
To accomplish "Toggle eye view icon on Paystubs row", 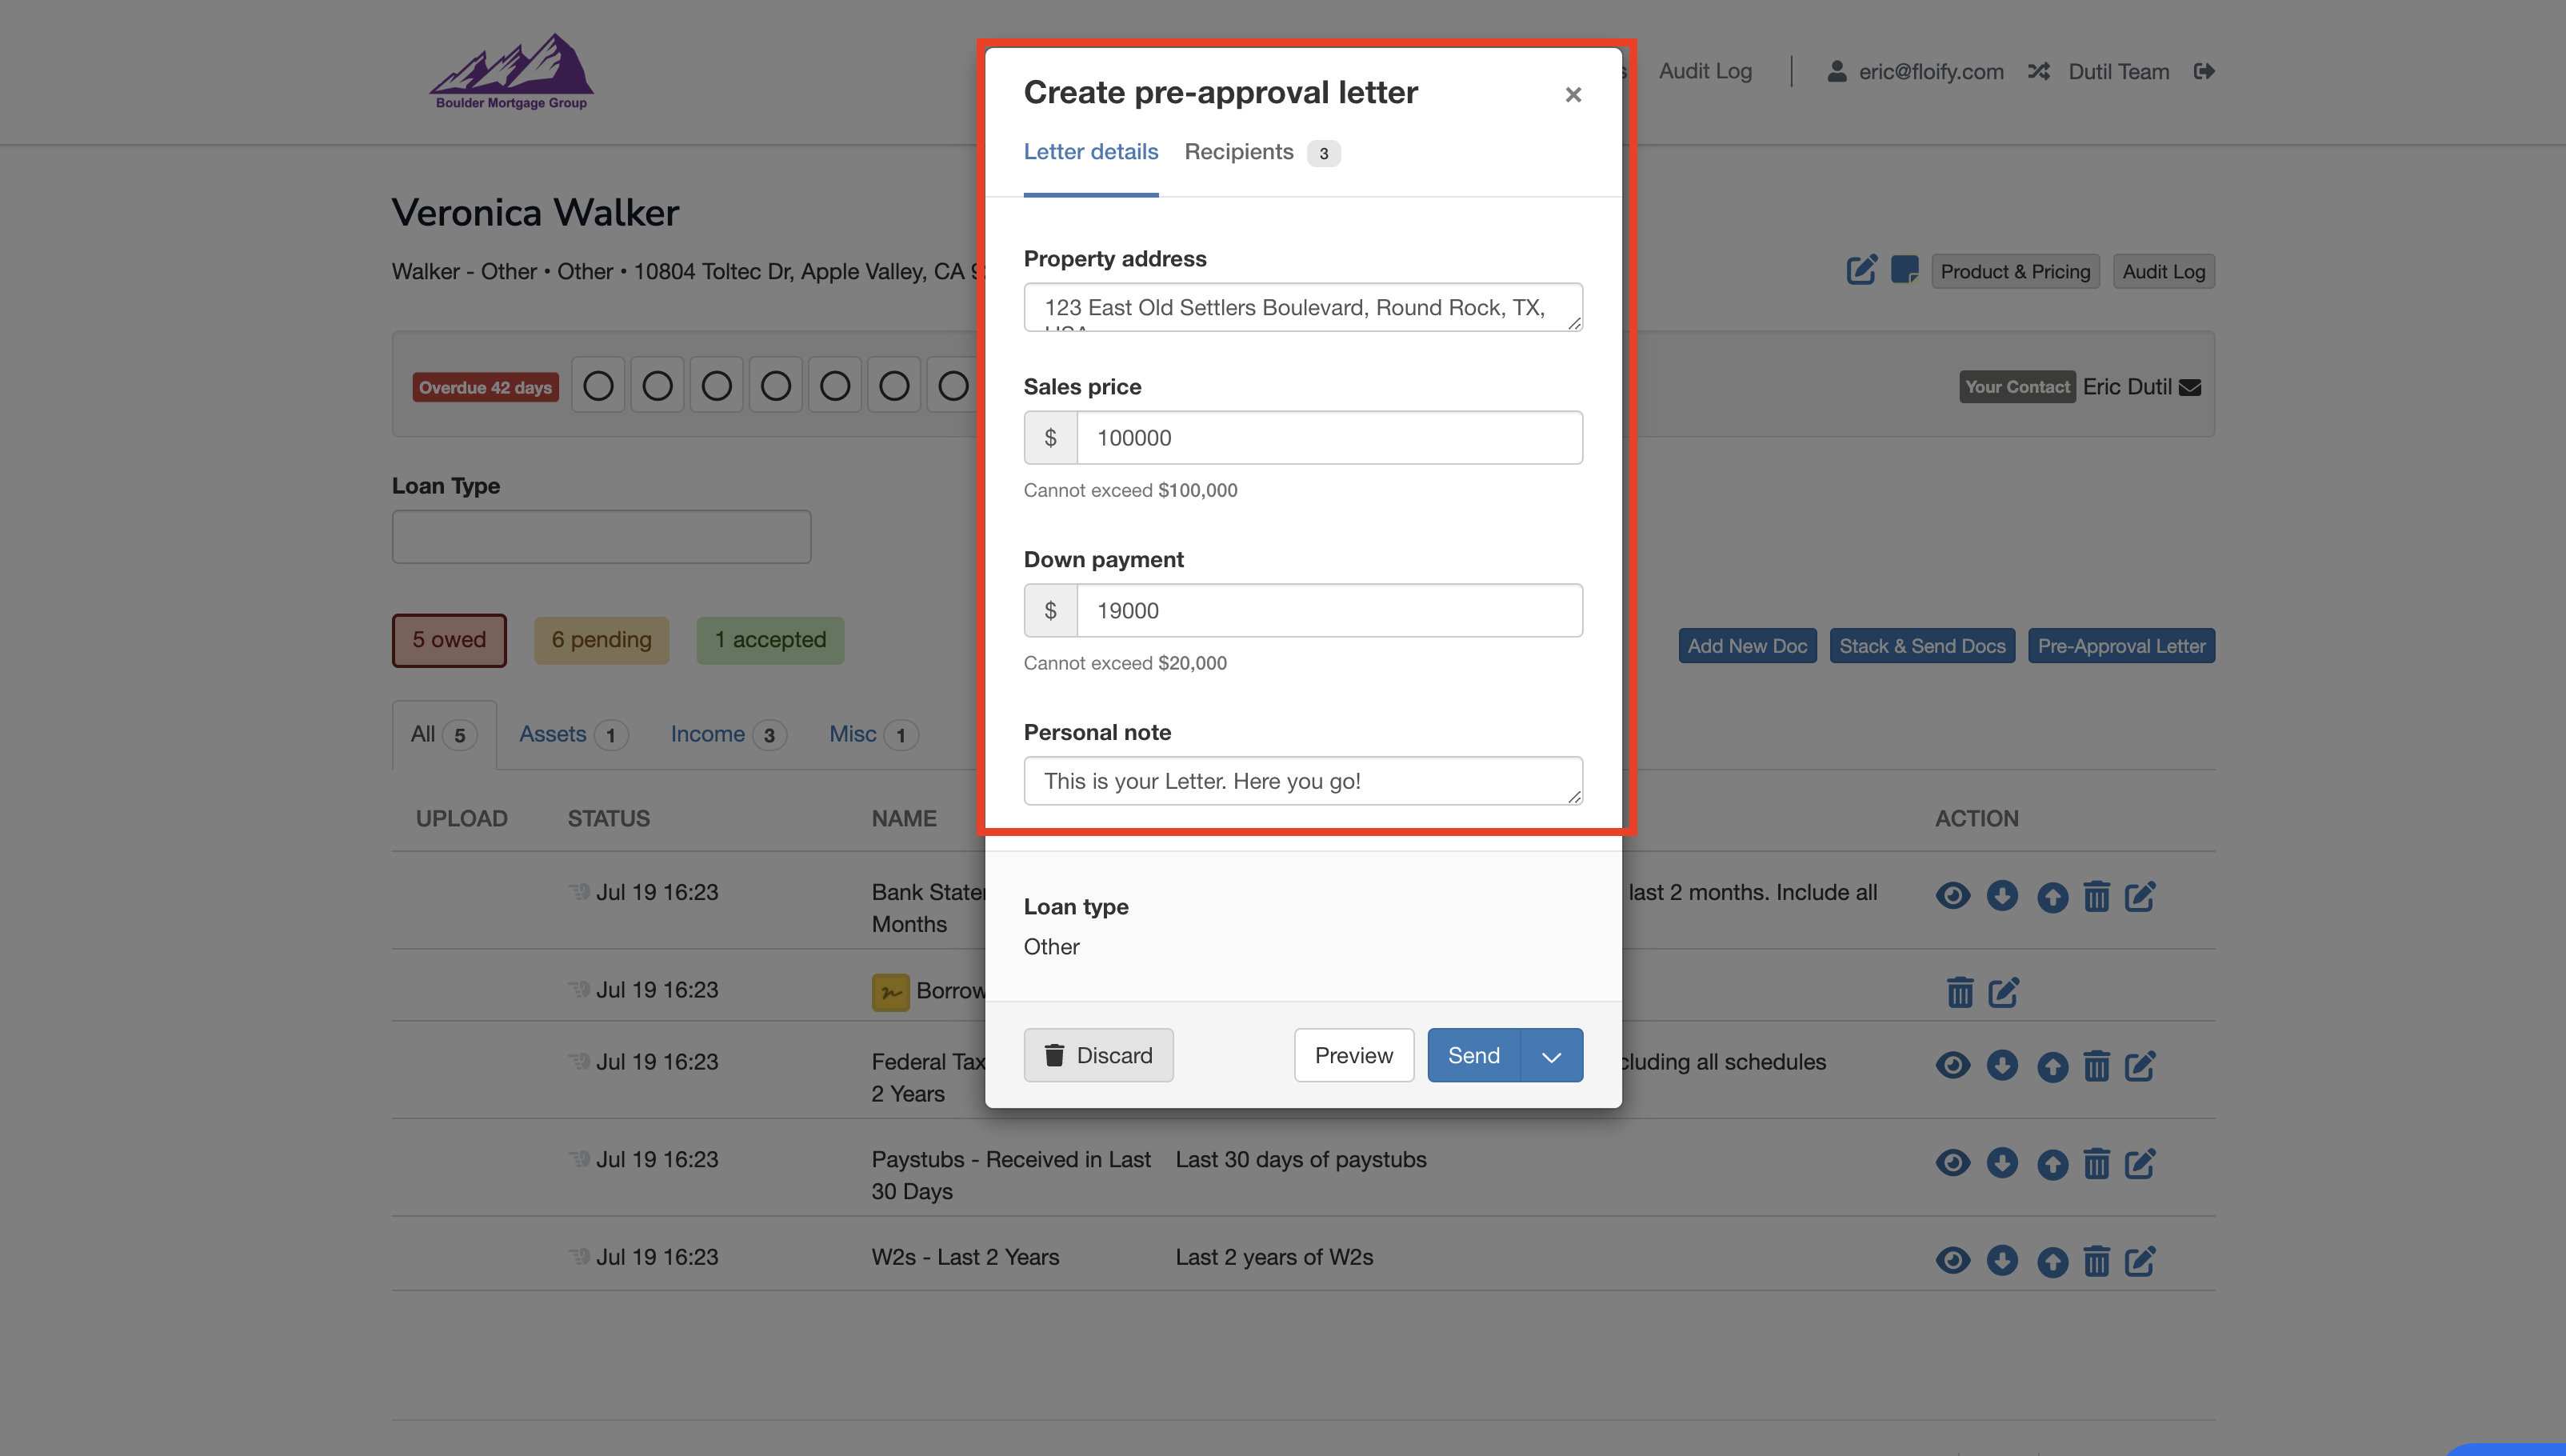I will [x=1952, y=1163].
